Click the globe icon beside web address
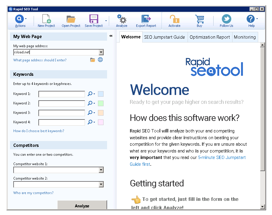 (100, 59)
